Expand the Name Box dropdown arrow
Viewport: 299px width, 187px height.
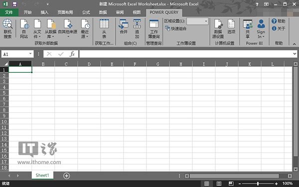(30, 54)
